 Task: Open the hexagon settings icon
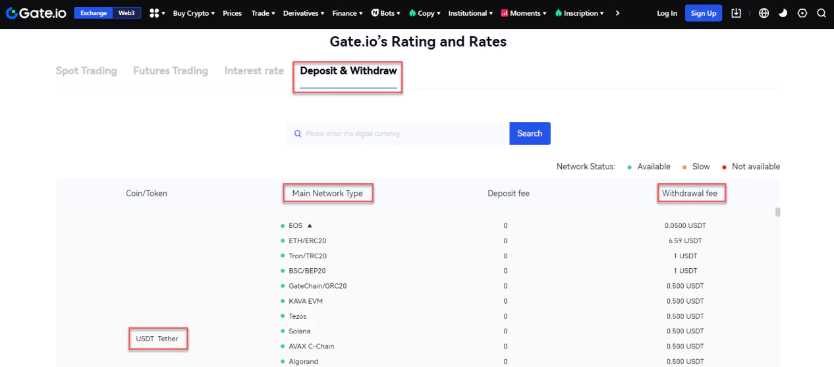click(x=802, y=13)
